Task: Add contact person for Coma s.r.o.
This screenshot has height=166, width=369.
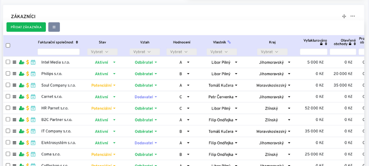Action: [22, 154]
